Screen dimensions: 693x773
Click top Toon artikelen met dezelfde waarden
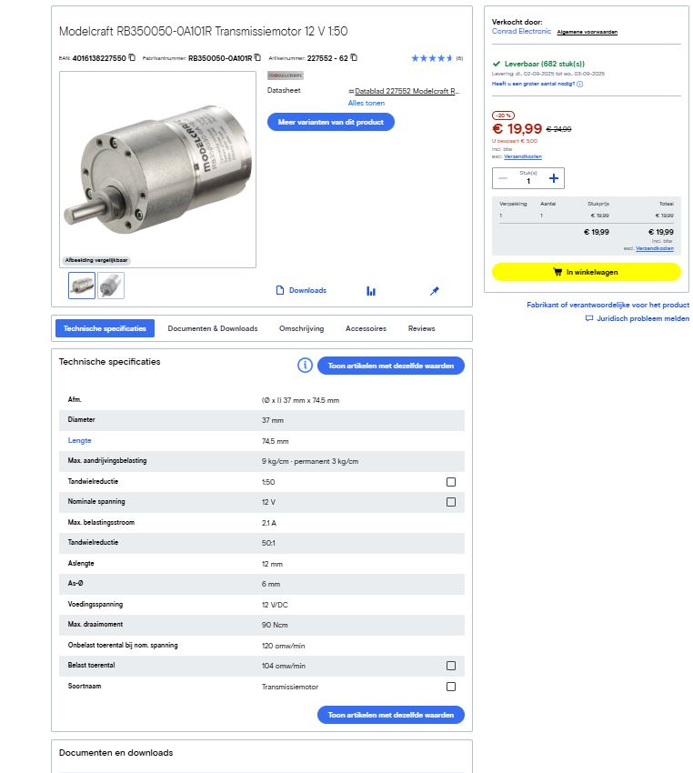pyautogui.click(x=391, y=366)
